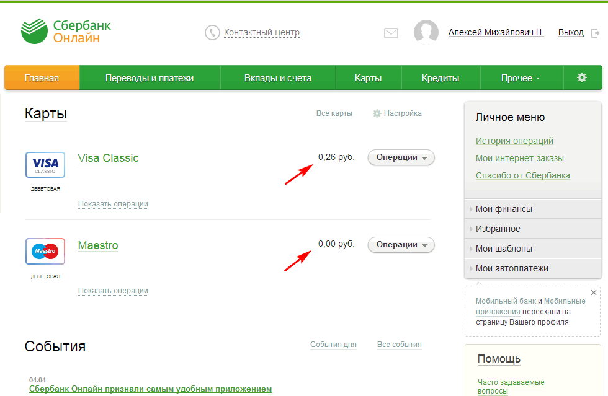608x396 pixels.
Task: Open the Вклады и счета tab
Action: tap(278, 78)
